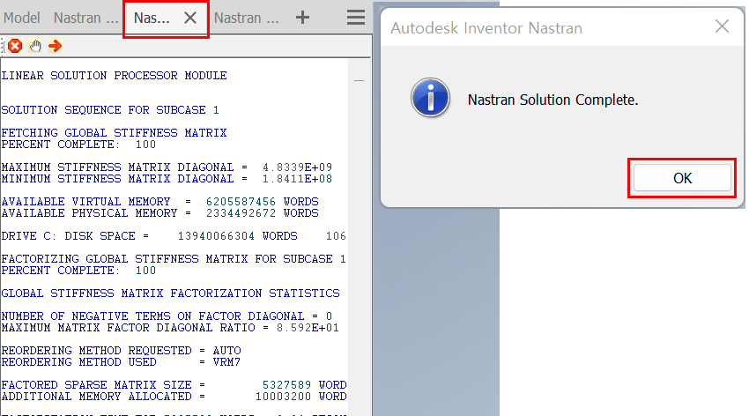Close the Autodesk Inventor Nastran dialog
Viewport: 749px width, 416px height.
(x=722, y=26)
